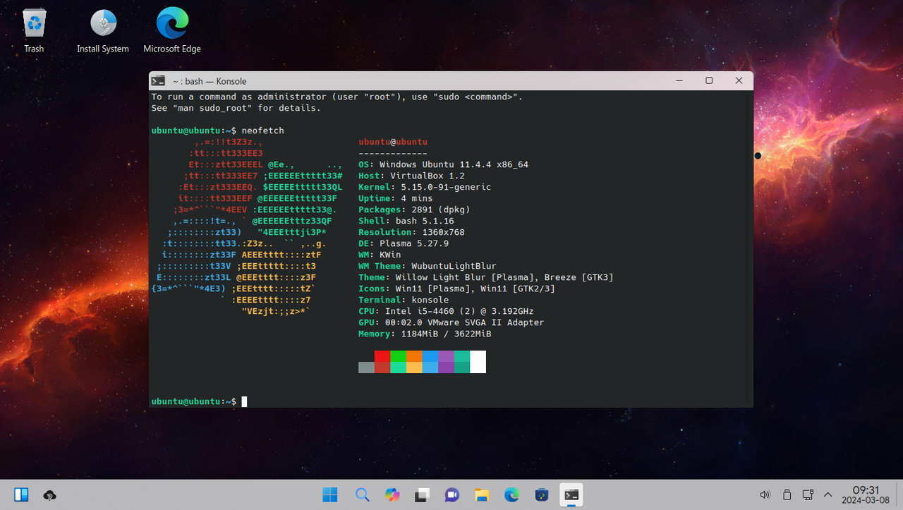Launch Microsoft Edge from the taskbar
903x510 pixels.
click(x=511, y=495)
